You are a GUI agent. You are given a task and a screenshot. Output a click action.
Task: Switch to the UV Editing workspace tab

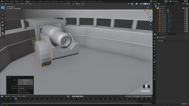click(x=47, y=1)
